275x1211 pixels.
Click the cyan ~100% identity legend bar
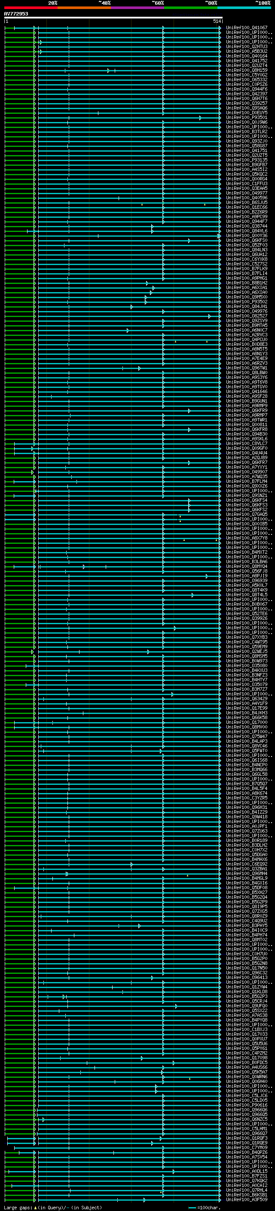click(244, 8)
